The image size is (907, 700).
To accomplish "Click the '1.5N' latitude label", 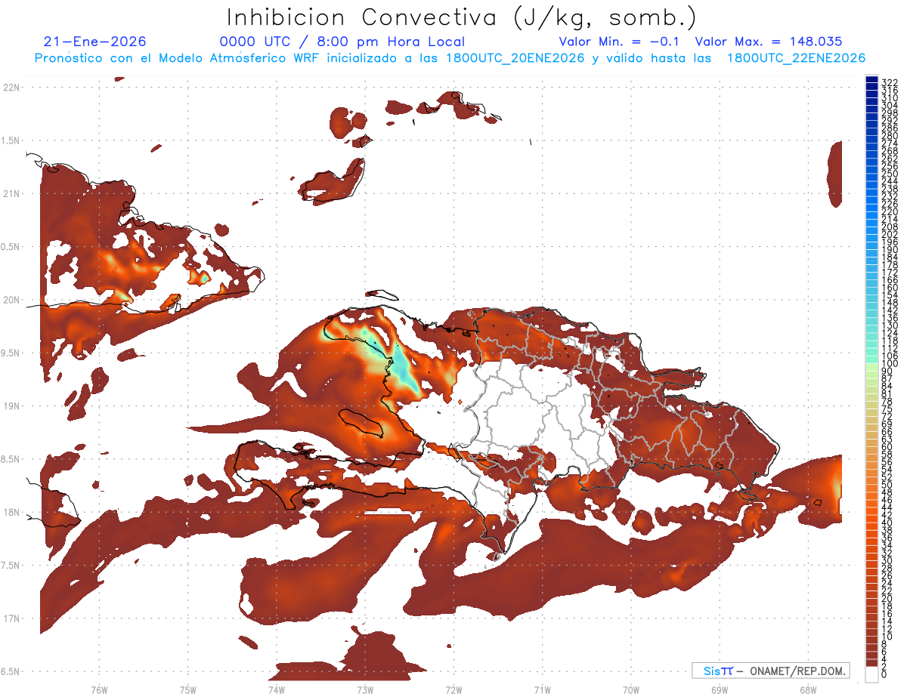I will pyautogui.click(x=11, y=140).
